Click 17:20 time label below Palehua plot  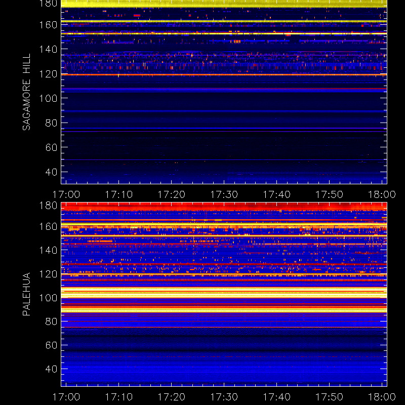click(172, 397)
